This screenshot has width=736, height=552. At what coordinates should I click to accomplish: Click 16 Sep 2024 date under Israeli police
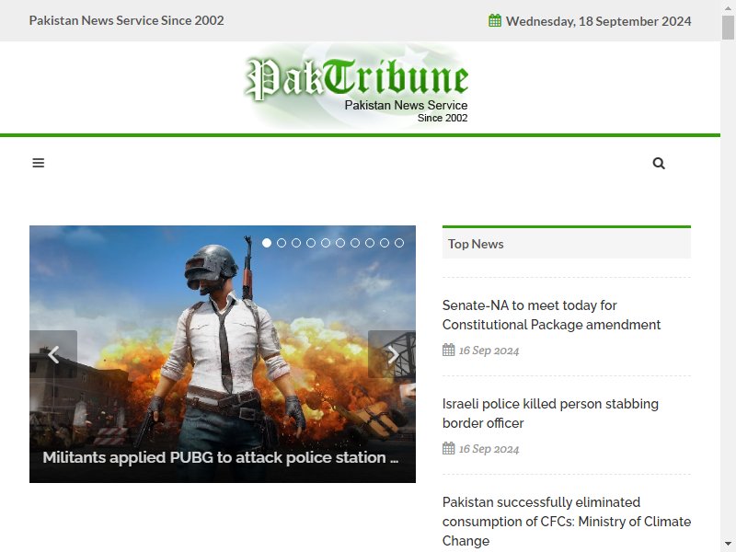(x=489, y=449)
